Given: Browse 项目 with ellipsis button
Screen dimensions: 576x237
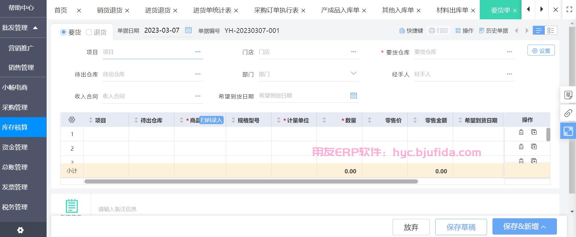Looking at the screenshot, I should 198,52.
